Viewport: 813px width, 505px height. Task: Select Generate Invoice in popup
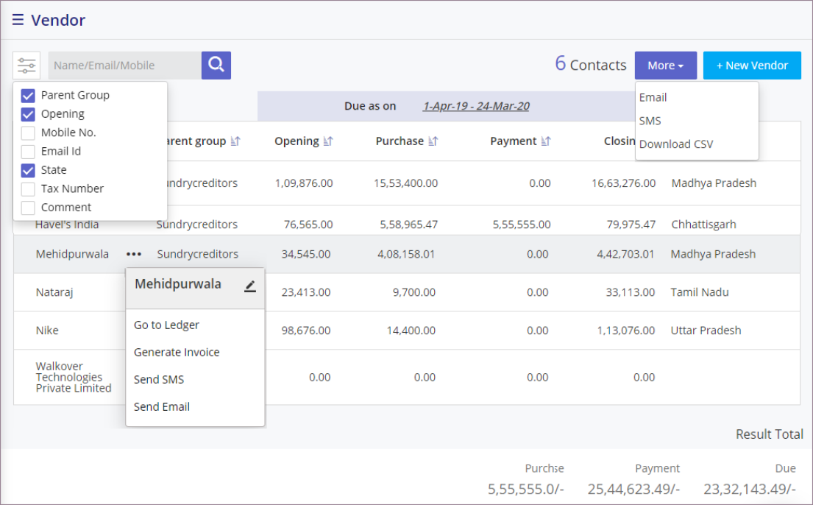[x=177, y=353]
